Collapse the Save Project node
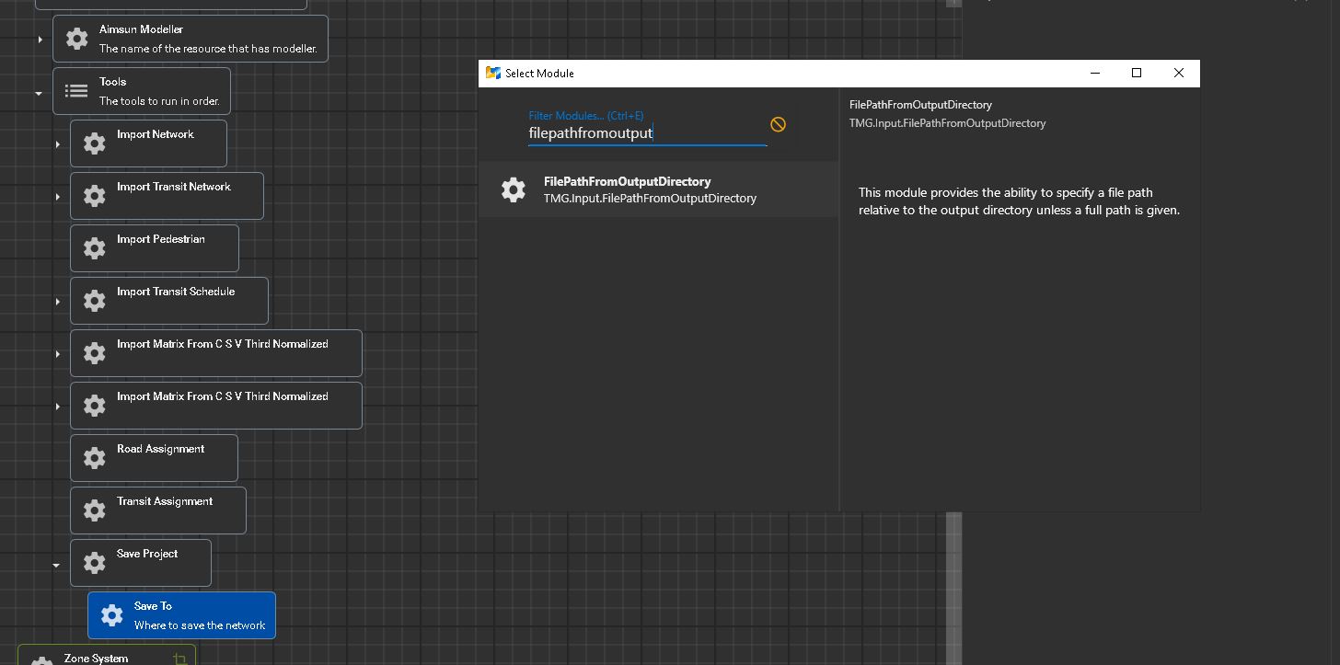Viewport: 1340px width, 665px height. coord(56,565)
